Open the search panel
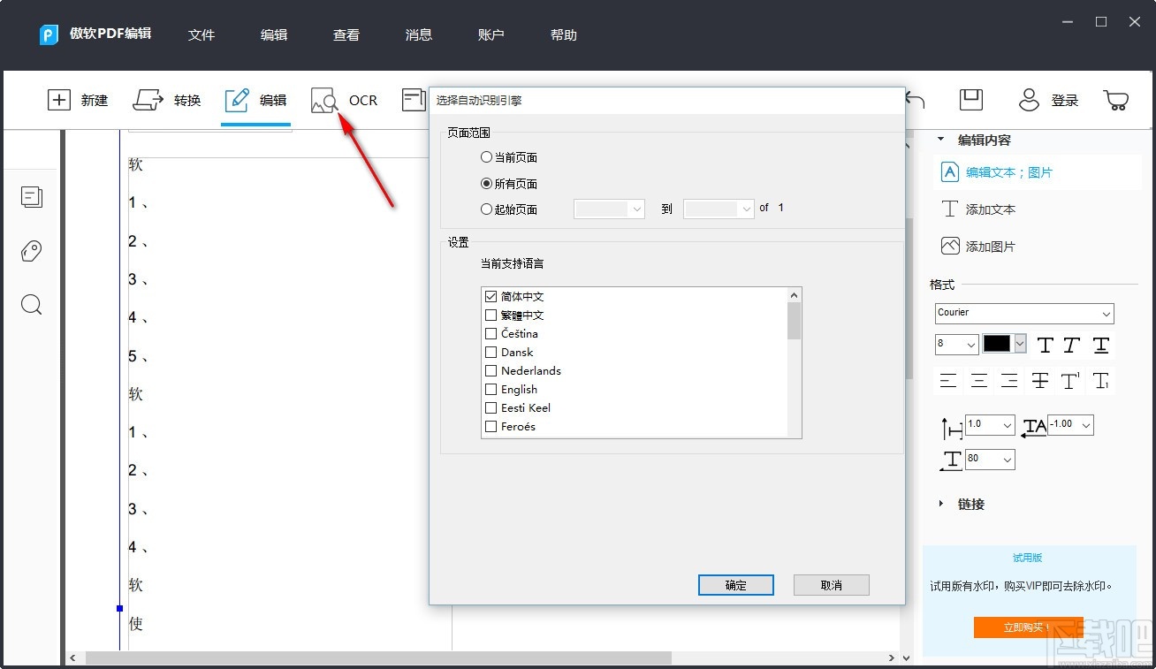The height and width of the screenshot is (669, 1156). coord(31,305)
